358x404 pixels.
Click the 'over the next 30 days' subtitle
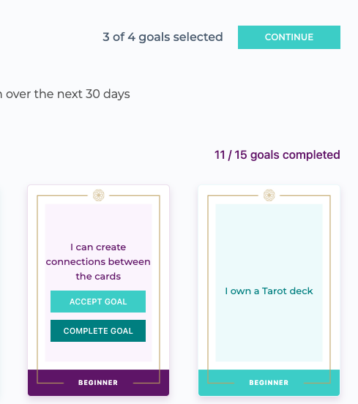pos(68,94)
